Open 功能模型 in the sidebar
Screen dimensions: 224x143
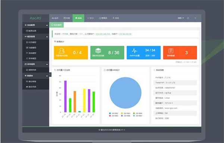[x=35, y=48]
